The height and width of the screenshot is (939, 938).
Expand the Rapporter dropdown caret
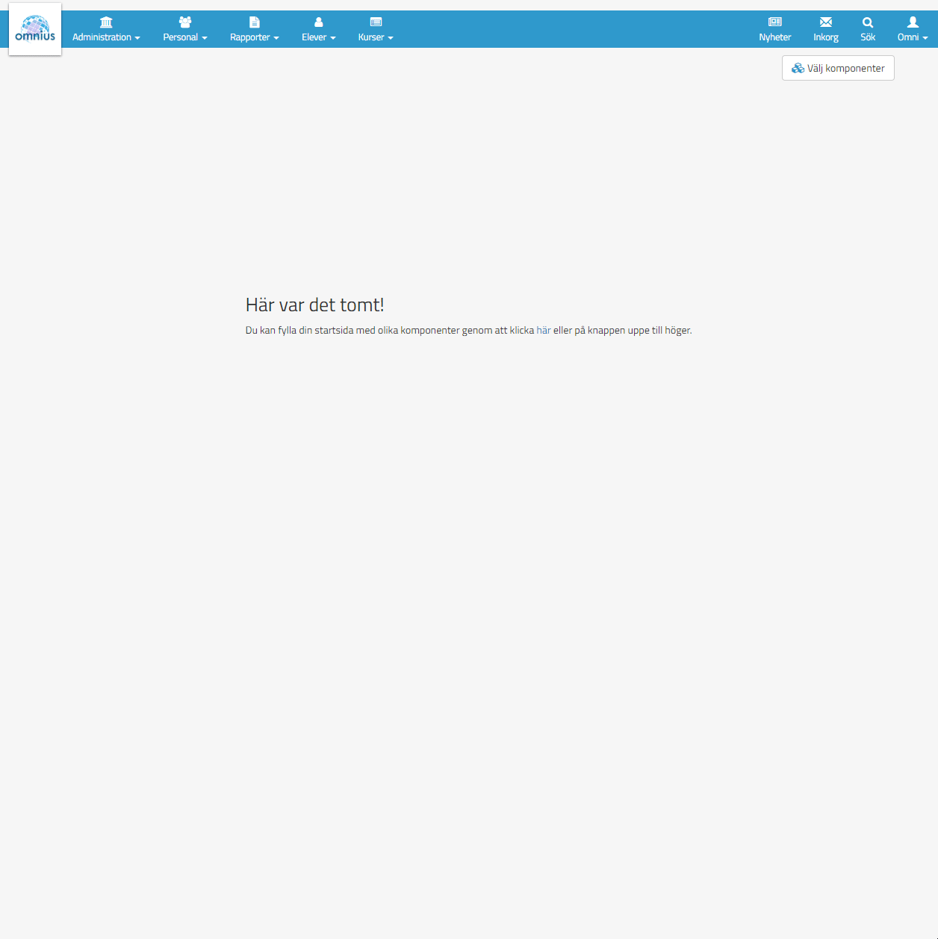tap(276, 38)
